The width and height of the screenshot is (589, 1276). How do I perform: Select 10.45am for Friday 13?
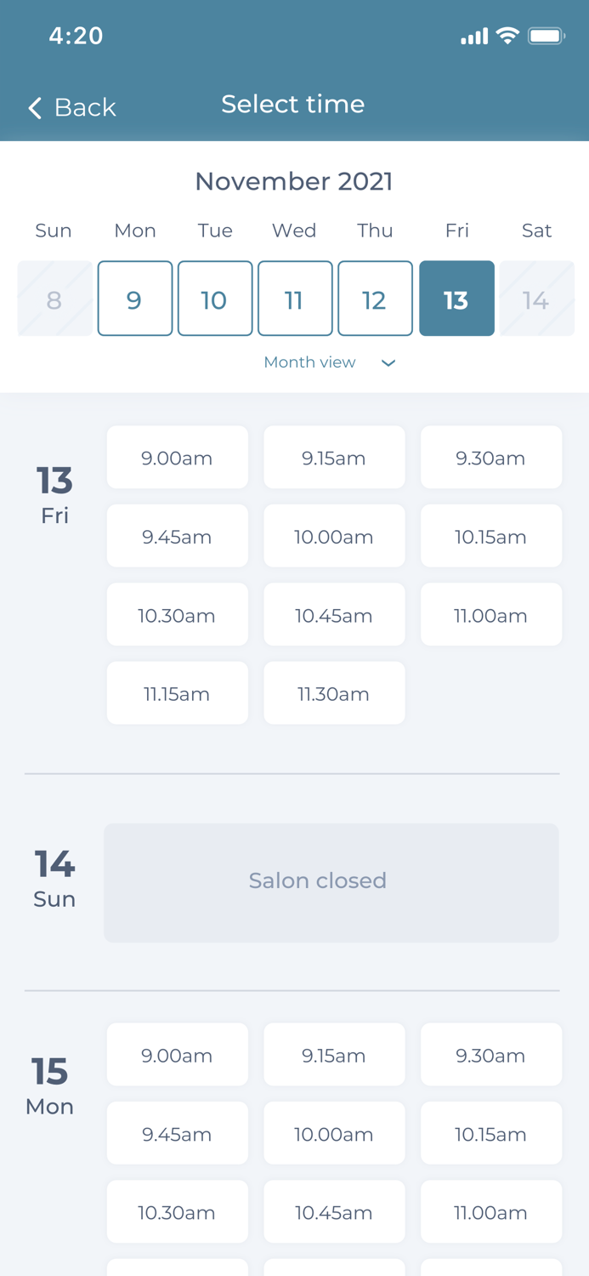coord(334,614)
